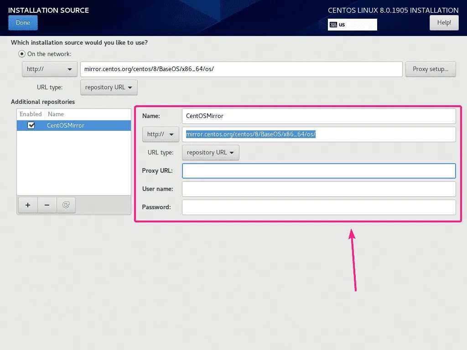
Task: Open the 'repository URL' type dropdown under the network source
Action: (109, 87)
